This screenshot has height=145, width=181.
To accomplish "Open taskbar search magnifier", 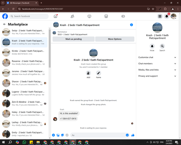I will (x=10, y=142).
